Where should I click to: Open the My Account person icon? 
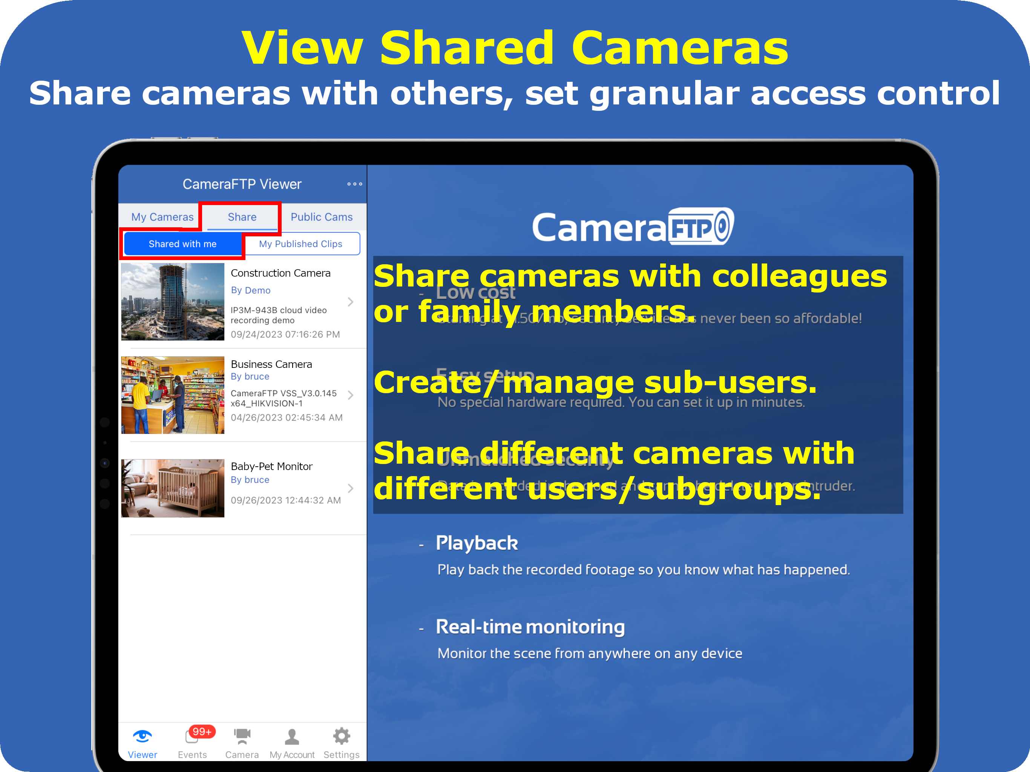click(292, 737)
